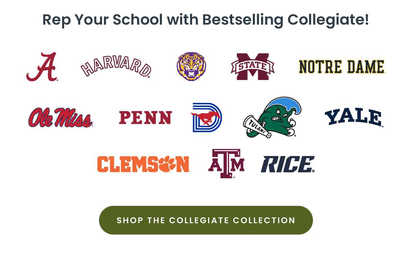Select the Notre Dame wordmark
The height and width of the screenshot is (255, 412).
(342, 67)
